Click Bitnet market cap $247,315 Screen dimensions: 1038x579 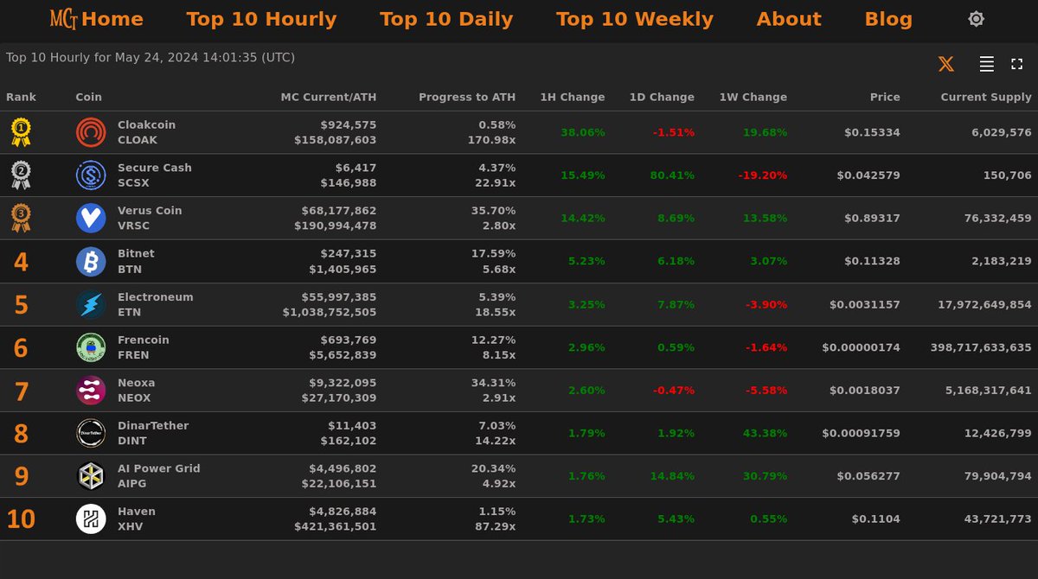(x=349, y=254)
